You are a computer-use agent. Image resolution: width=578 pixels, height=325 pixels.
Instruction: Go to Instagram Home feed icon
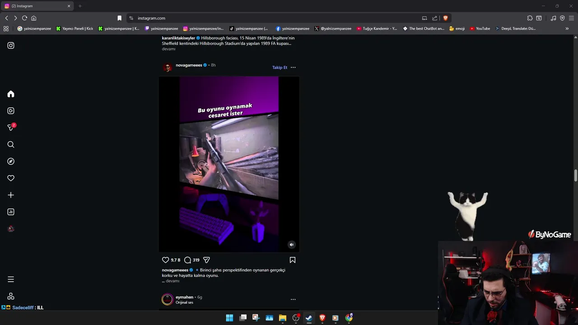[11, 94]
